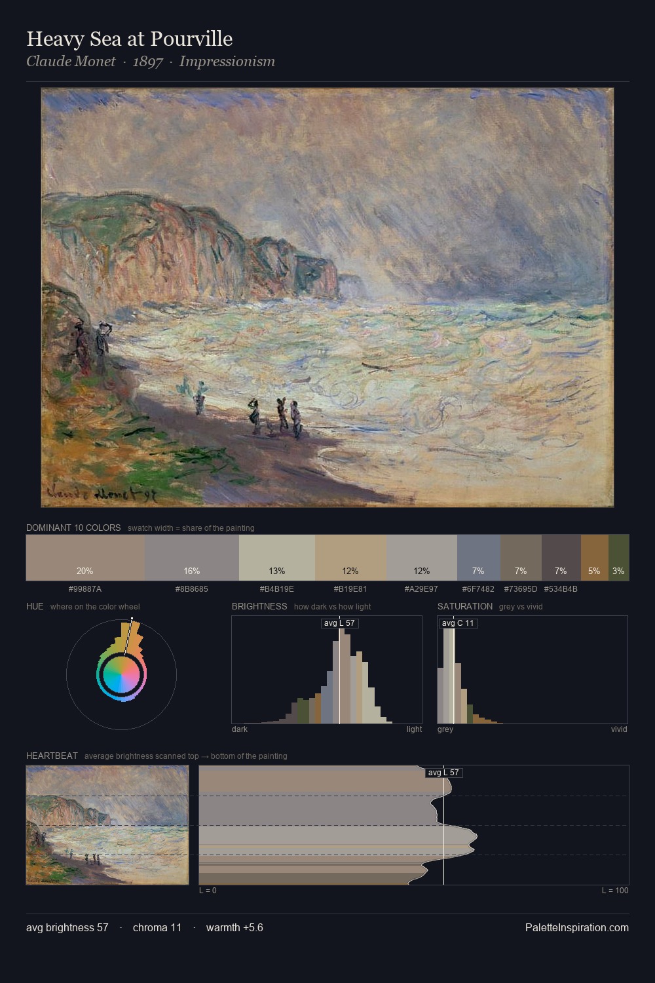Click the hex label "#B19E81"
Image resolution: width=655 pixels, height=983 pixels.
coord(350,589)
